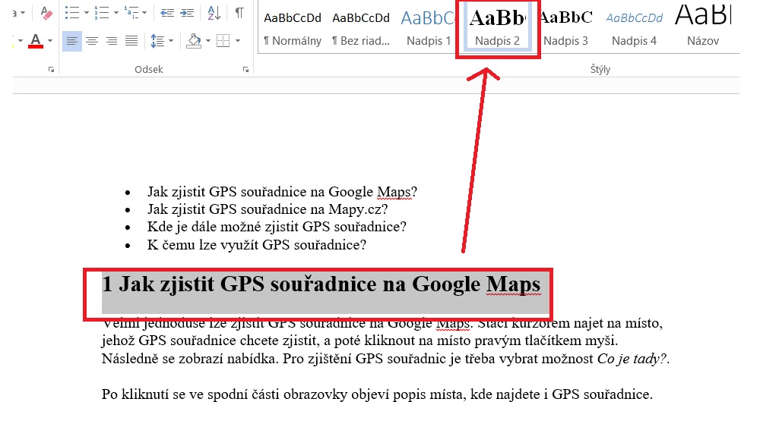The image size is (760, 427).
Task: Click the line starting 'Následně se zobrazí nabídka'
Action: [385, 359]
